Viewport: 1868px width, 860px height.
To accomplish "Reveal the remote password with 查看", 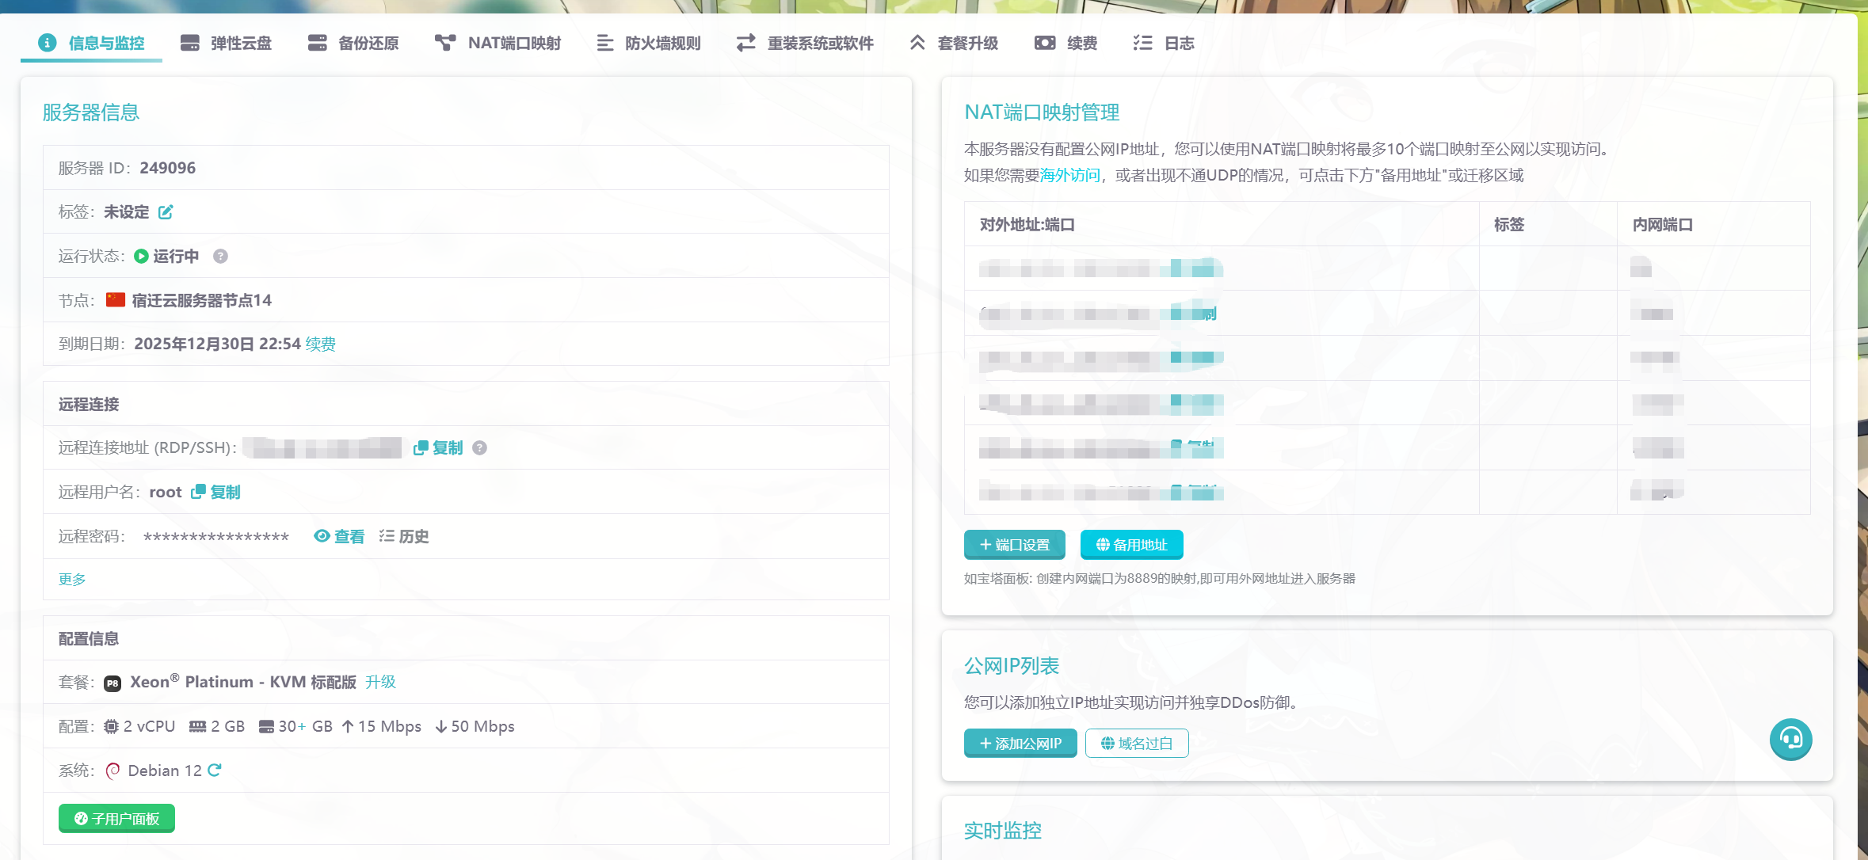I will click(x=339, y=536).
